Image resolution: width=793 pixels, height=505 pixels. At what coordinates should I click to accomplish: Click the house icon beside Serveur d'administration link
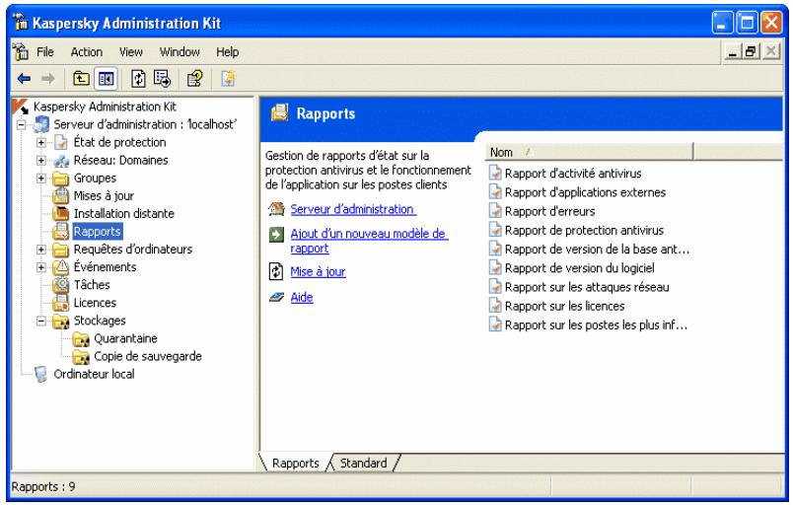pyautogui.click(x=276, y=209)
